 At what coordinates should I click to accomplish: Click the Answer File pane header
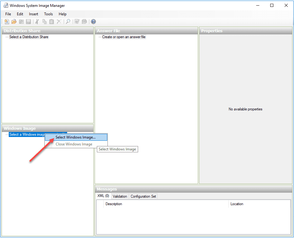tap(146, 31)
